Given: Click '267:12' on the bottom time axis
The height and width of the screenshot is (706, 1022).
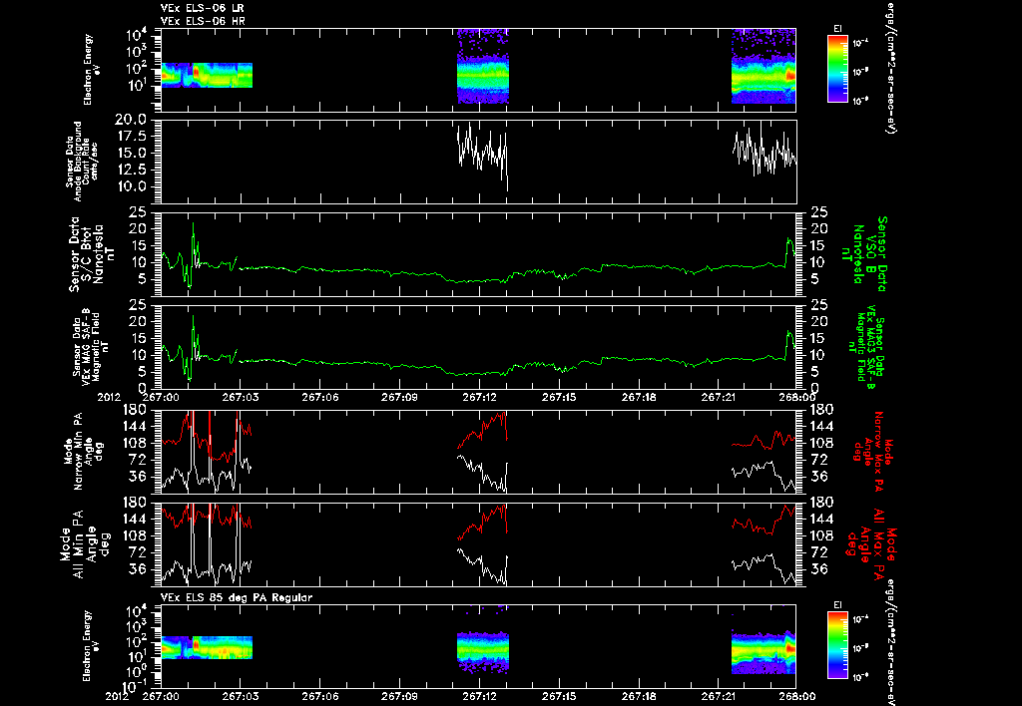Looking at the screenshot, I should (480, 696).
